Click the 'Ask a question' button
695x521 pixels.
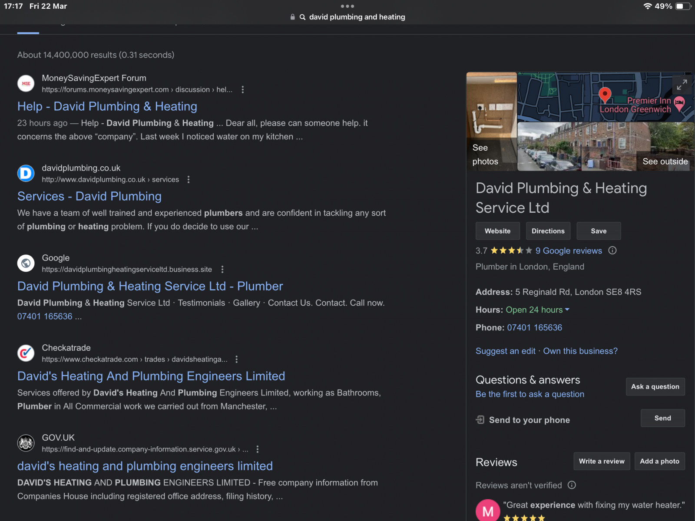tap(655, 386)
